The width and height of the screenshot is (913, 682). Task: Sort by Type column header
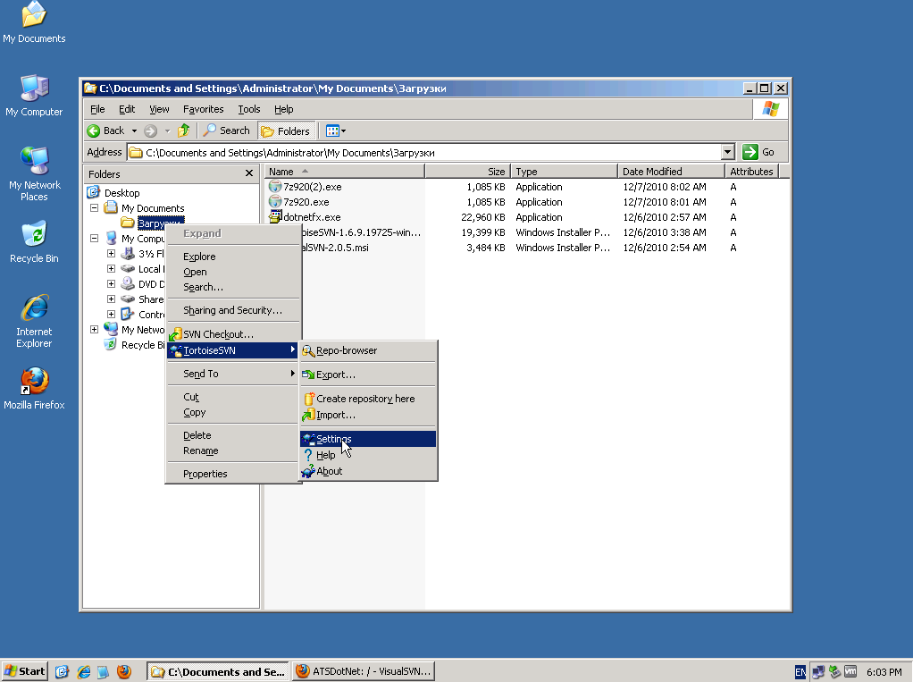(564, 172)
